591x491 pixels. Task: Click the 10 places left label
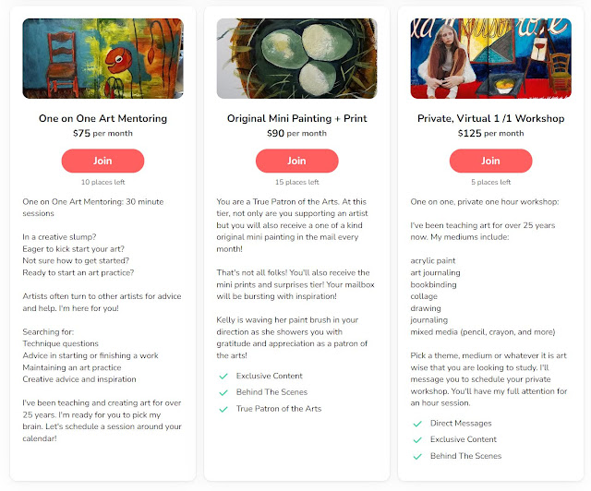pyautogui.click(x=103, y=182)
